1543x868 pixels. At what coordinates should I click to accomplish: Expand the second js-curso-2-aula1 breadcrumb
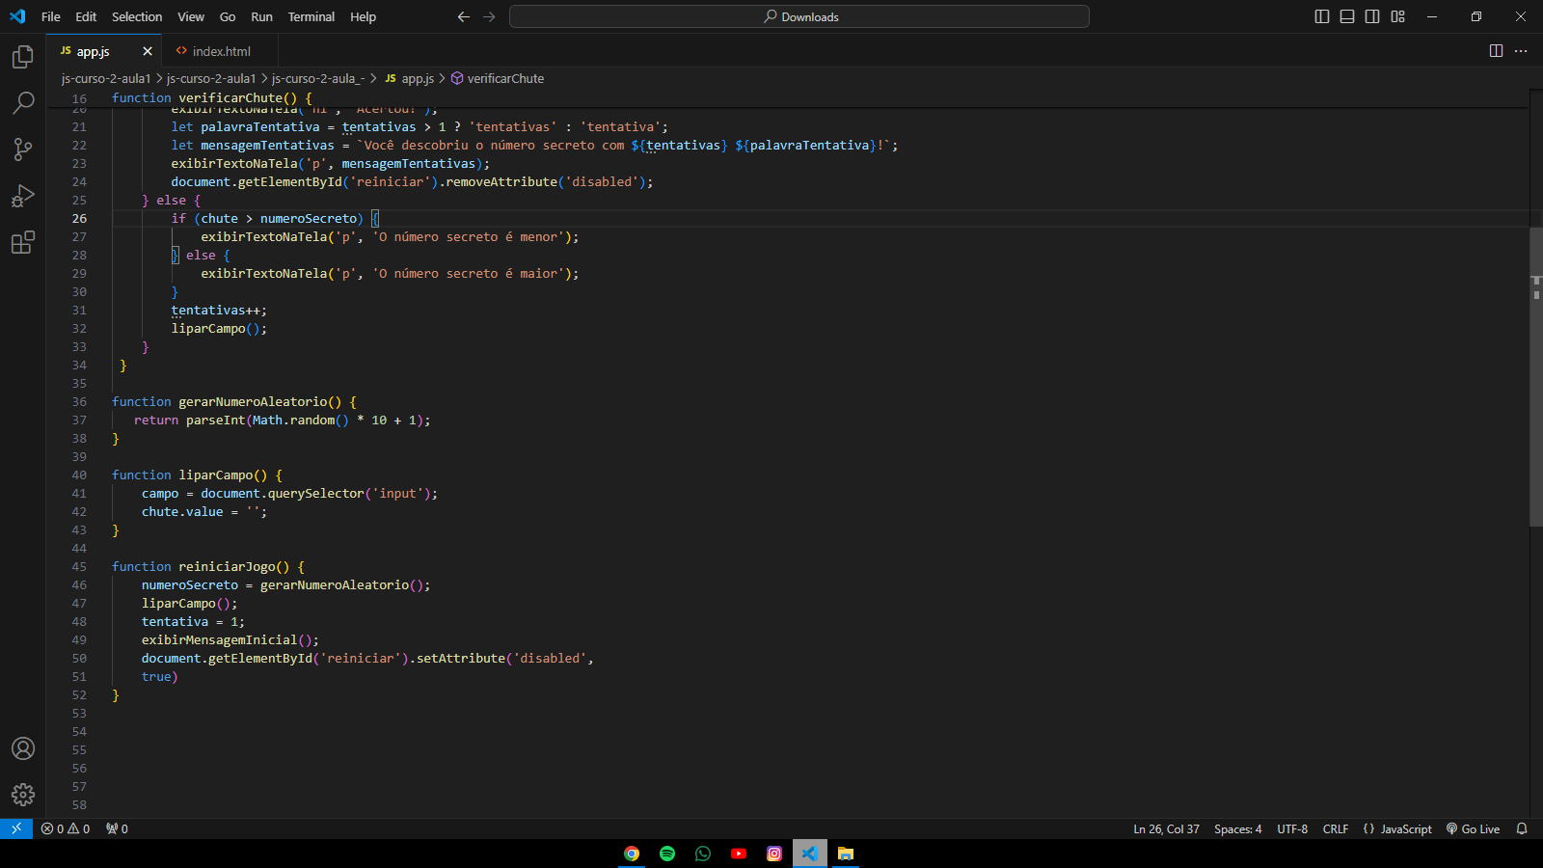tap(211, 78)
